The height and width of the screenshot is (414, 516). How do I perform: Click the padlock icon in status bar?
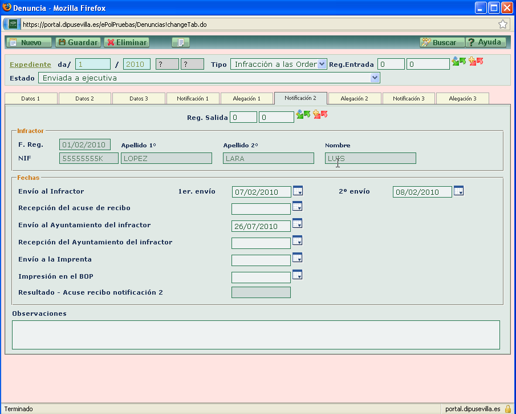pyautogui.click(x=507, y=409)
